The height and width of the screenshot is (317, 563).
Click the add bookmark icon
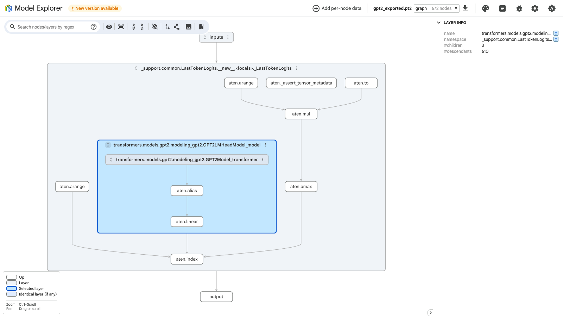point(201,27)
